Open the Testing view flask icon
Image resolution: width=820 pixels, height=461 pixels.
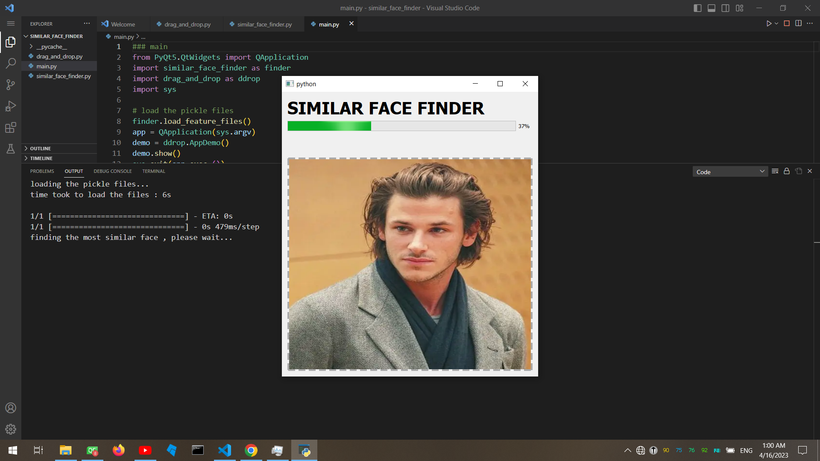tap(11, 149)
